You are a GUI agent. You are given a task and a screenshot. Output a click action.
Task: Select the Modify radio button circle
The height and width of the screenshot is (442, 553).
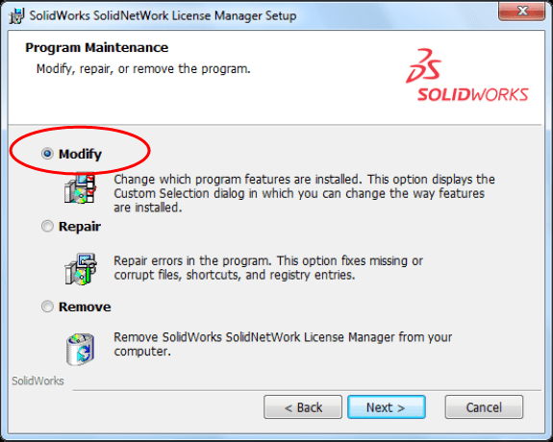(47, 154)
